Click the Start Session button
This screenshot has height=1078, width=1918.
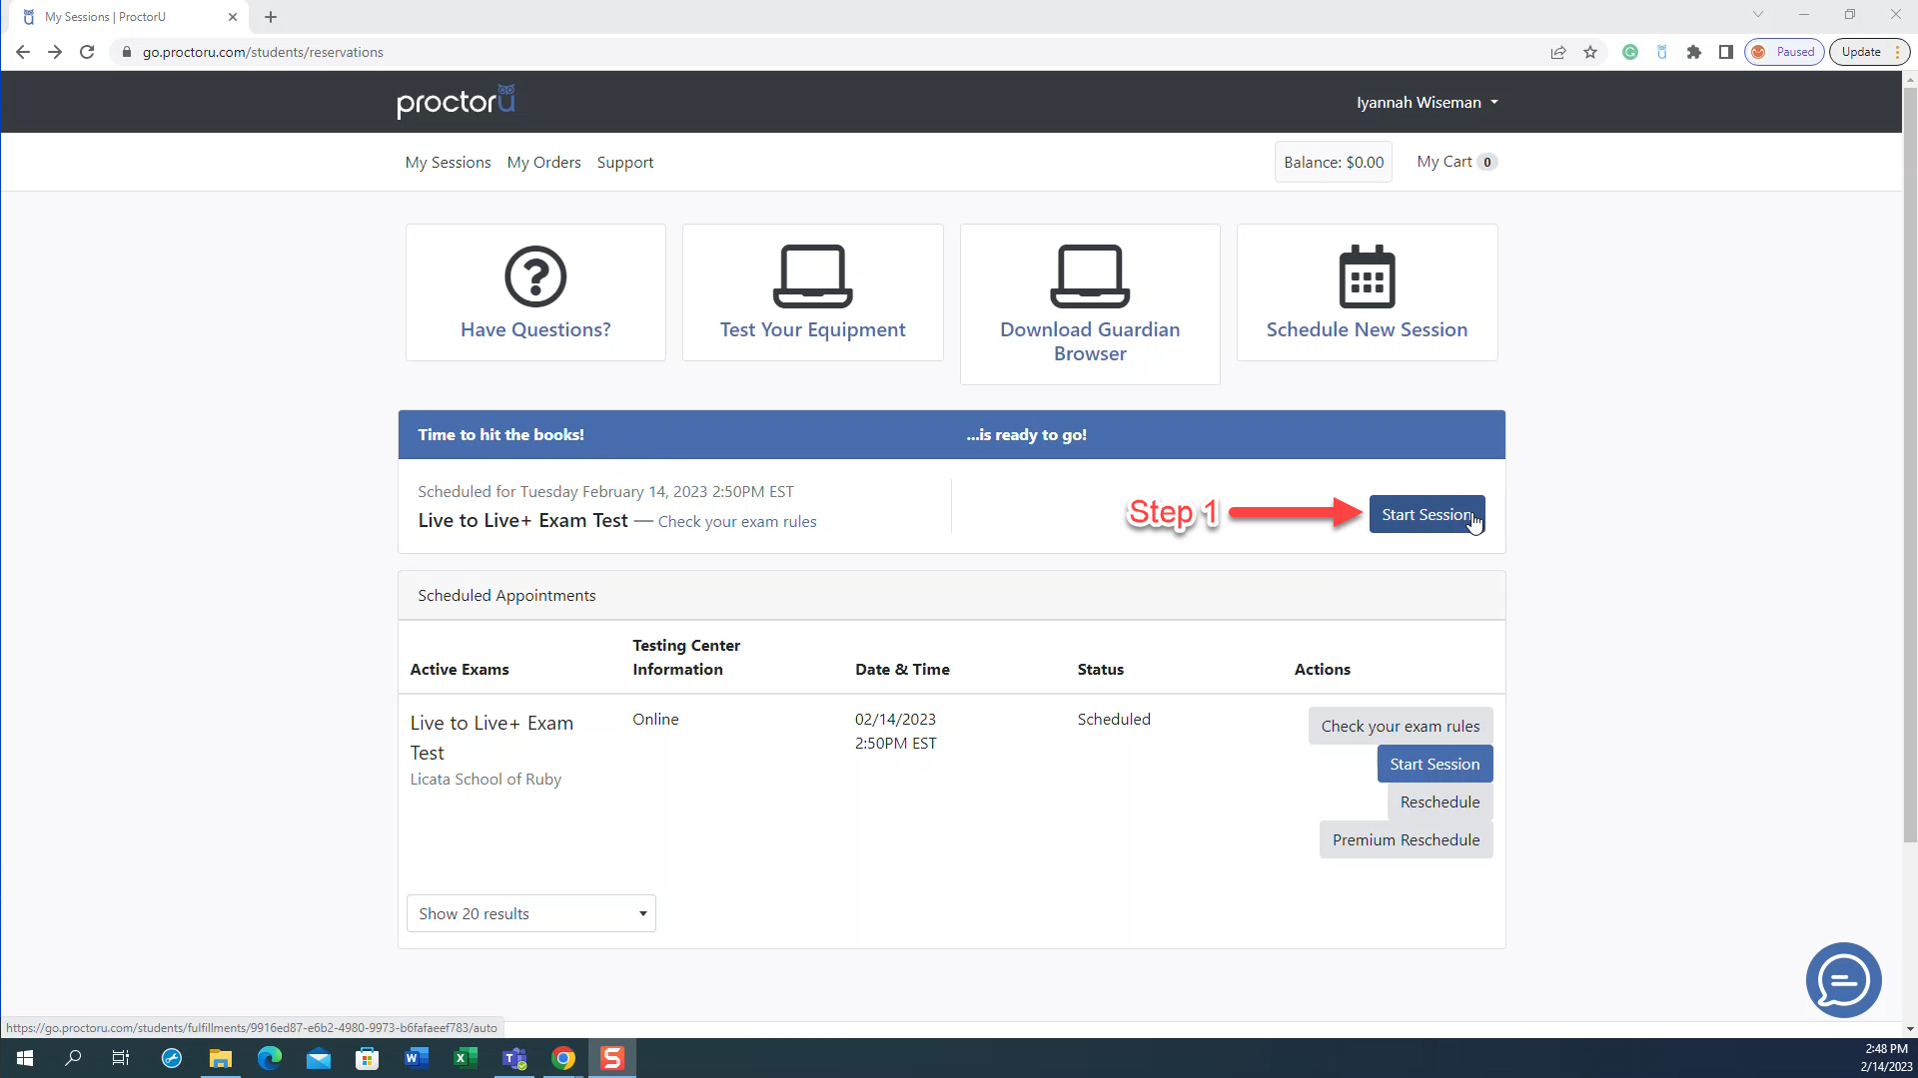click(x=1427, y=513)
